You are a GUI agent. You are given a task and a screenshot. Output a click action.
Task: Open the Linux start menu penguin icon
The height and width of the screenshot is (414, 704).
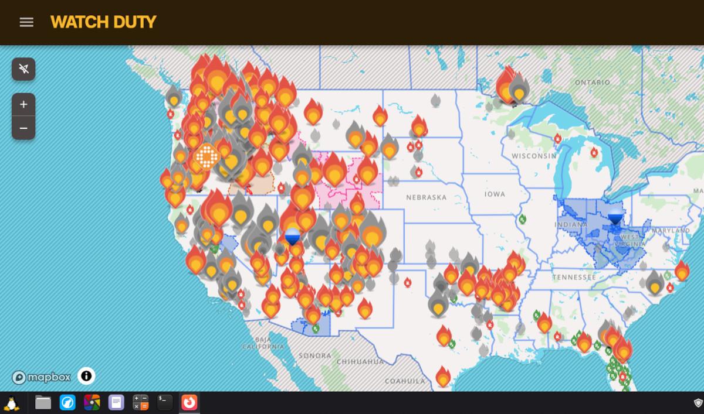click(12, 403)
